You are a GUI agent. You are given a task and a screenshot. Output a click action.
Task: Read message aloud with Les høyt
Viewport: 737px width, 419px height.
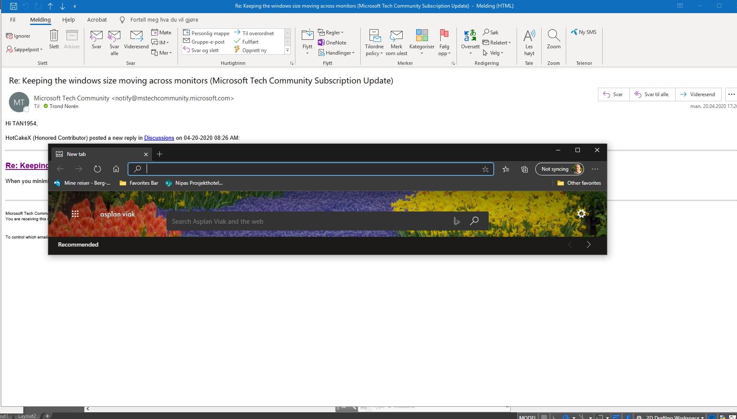529,43
